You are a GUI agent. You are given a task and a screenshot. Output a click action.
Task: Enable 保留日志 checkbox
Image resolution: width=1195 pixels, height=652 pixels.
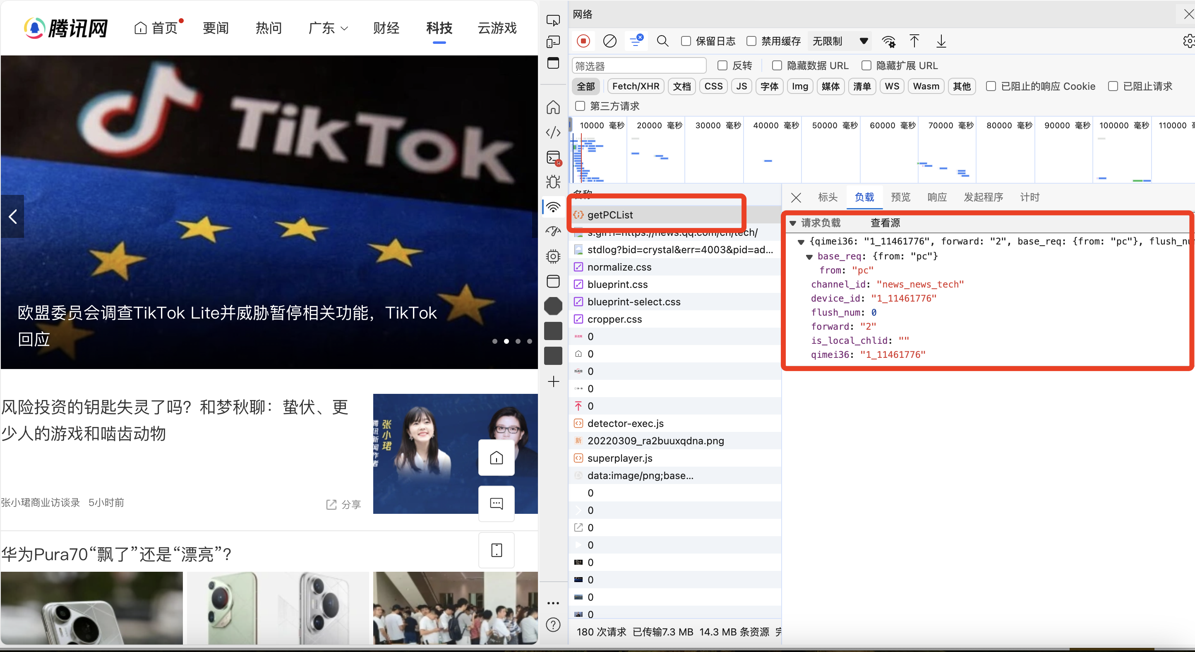(686, 41)
